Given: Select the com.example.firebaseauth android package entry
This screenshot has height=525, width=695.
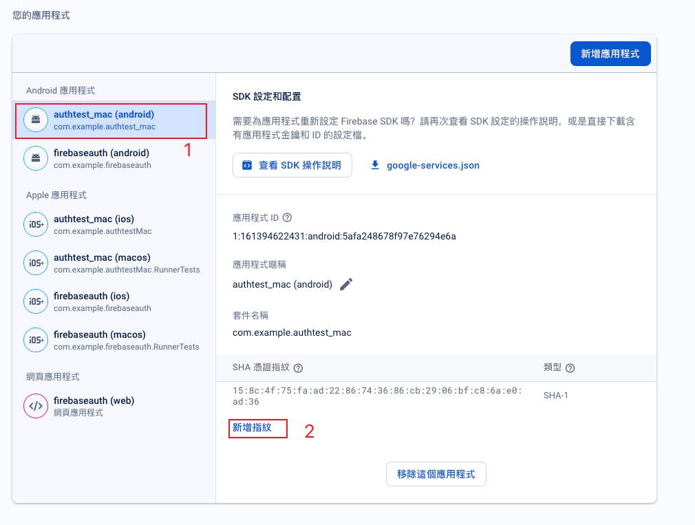Looking at the screenshot, I should (x=102, y=165).
